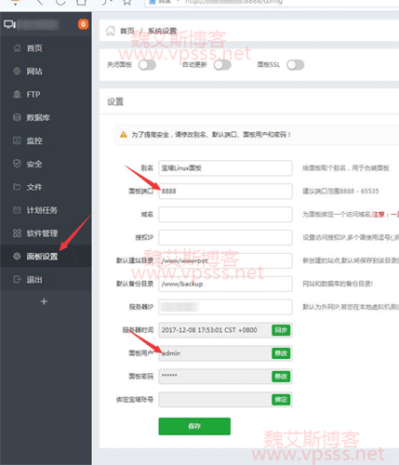This screenshot has width=399, height=465.
Task: Click the plus icon below 退出
Action: click(44, 301)
